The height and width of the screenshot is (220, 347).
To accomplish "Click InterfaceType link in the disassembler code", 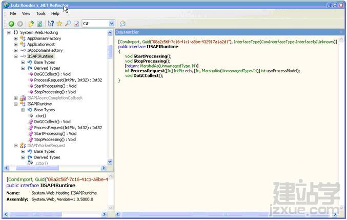I will point(246,42).
